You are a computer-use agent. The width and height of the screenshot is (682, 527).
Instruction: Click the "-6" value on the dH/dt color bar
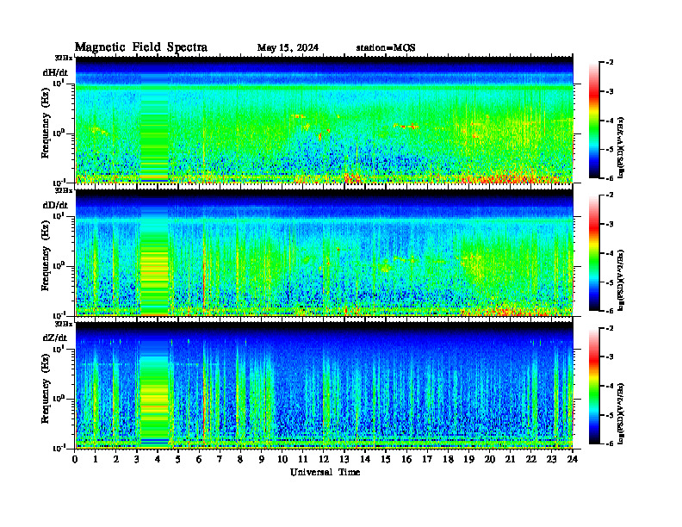[610, 178]
